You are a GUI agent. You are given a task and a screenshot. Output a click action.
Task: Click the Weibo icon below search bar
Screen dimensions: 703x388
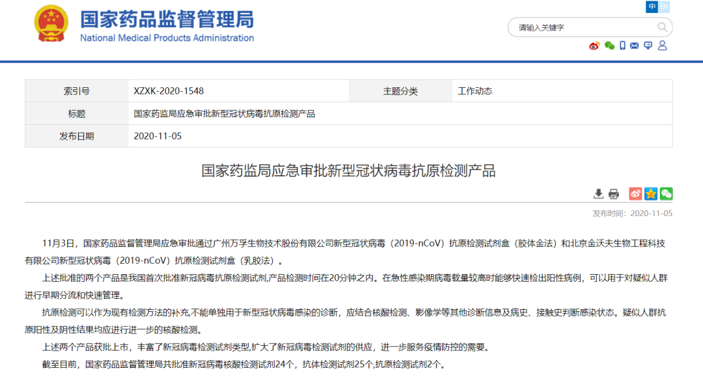594,46
